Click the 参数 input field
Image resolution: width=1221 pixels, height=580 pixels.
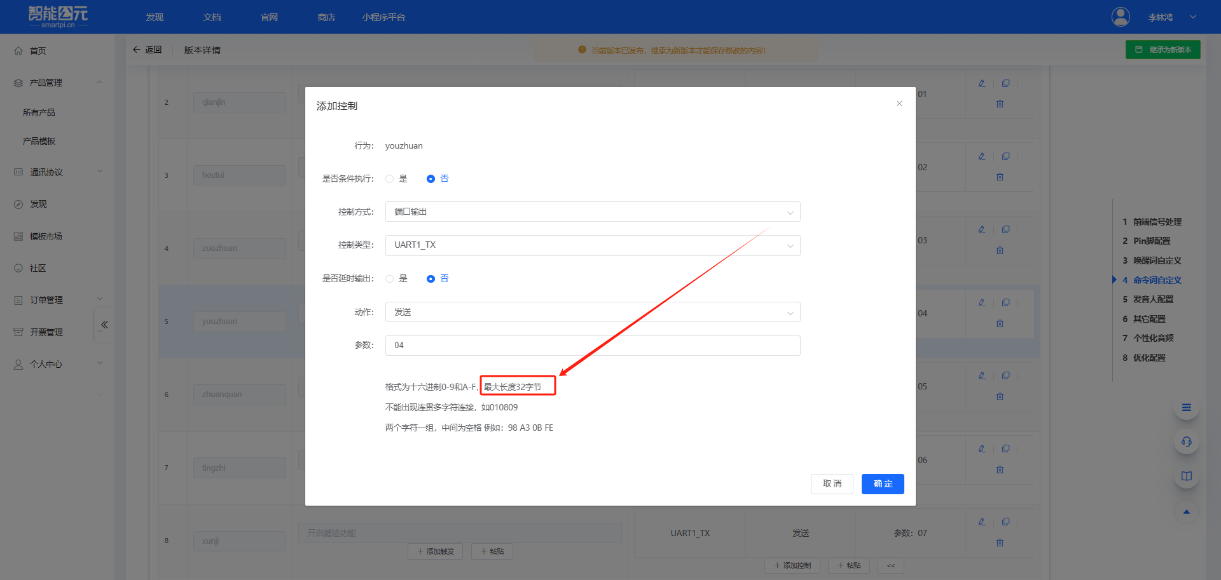(592, 346)
